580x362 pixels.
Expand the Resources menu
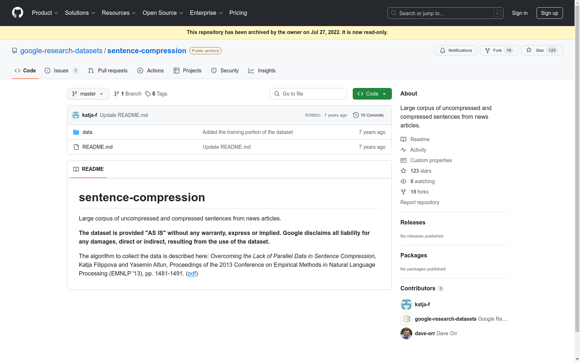tap(119, 13)
